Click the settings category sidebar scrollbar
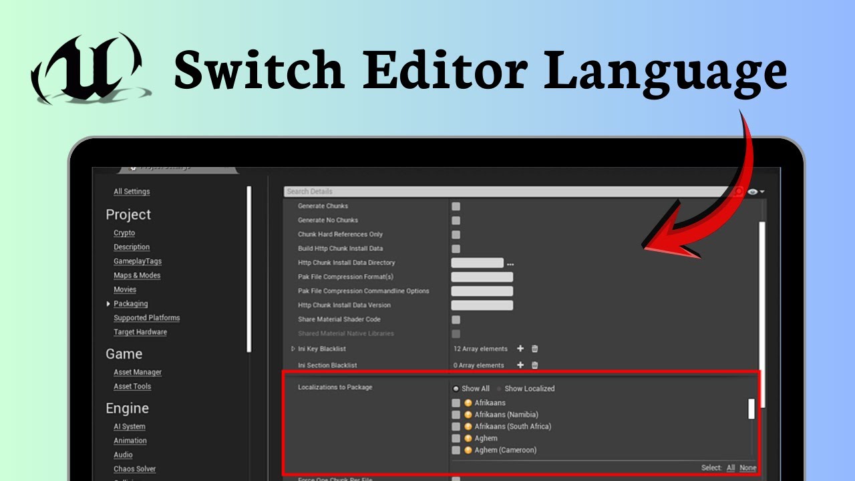 (248, 269)
